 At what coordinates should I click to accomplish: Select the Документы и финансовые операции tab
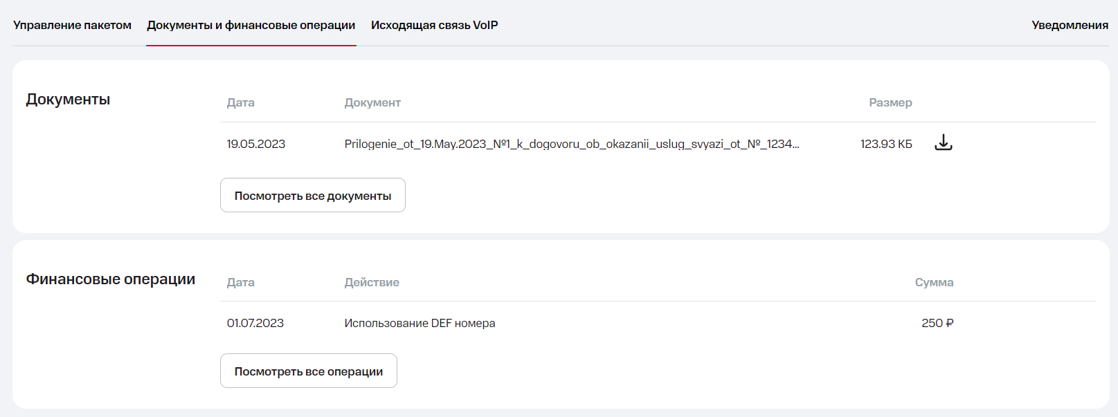[x=251, y=26]
